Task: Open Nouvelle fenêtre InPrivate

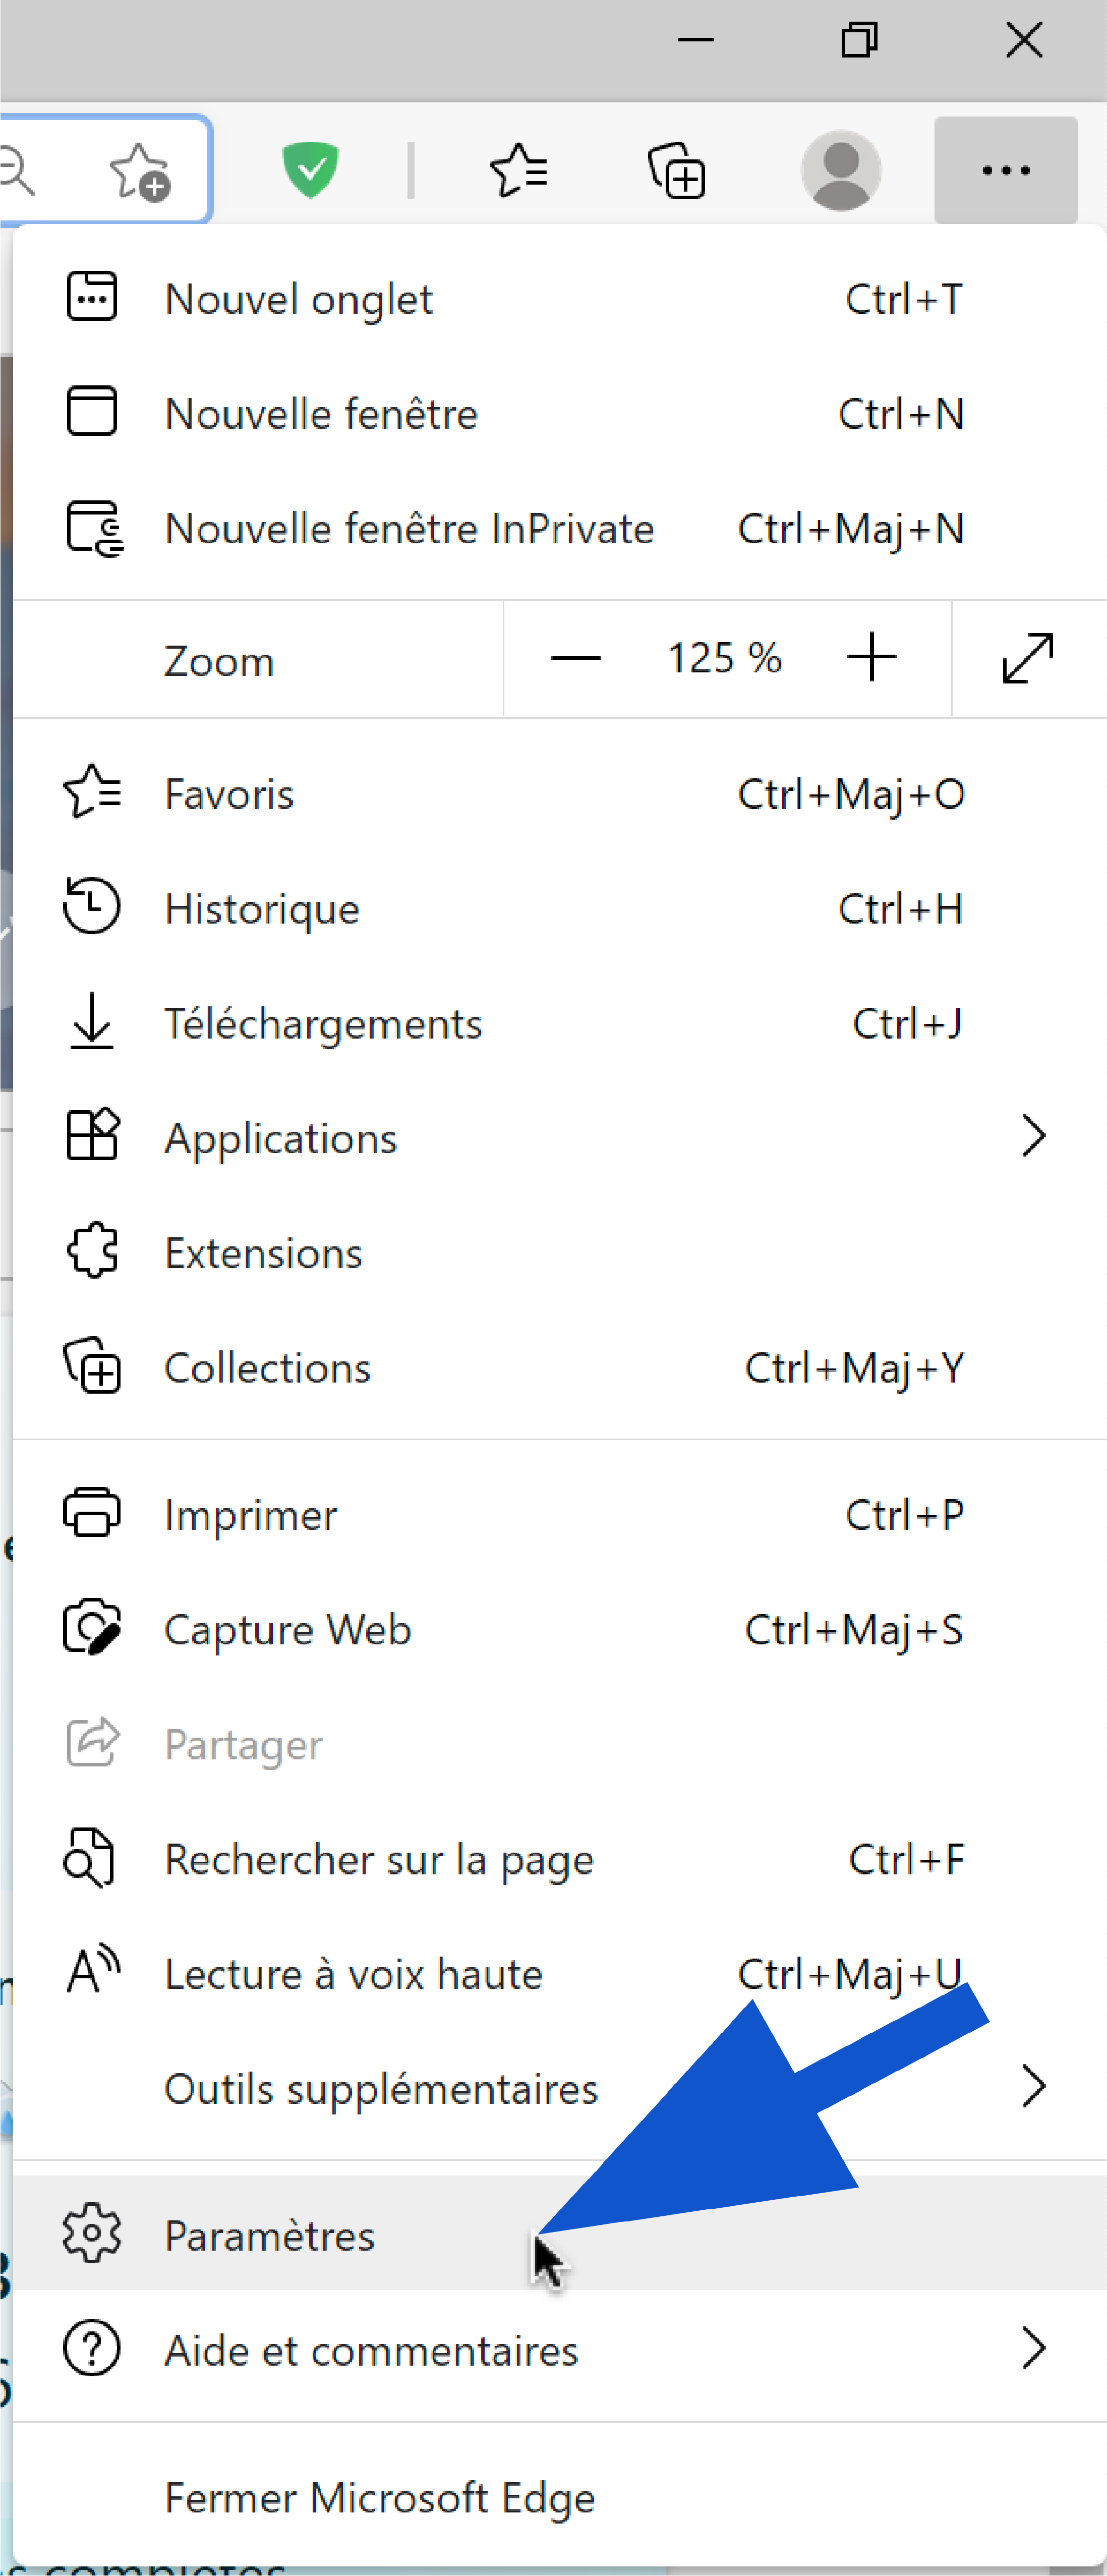Action: coord(560,528)
